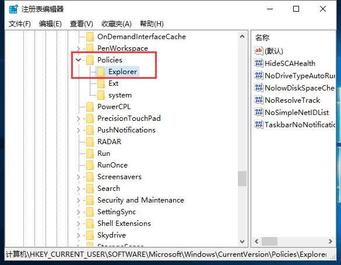Click the RunOnce folder icon

point(90,165)
